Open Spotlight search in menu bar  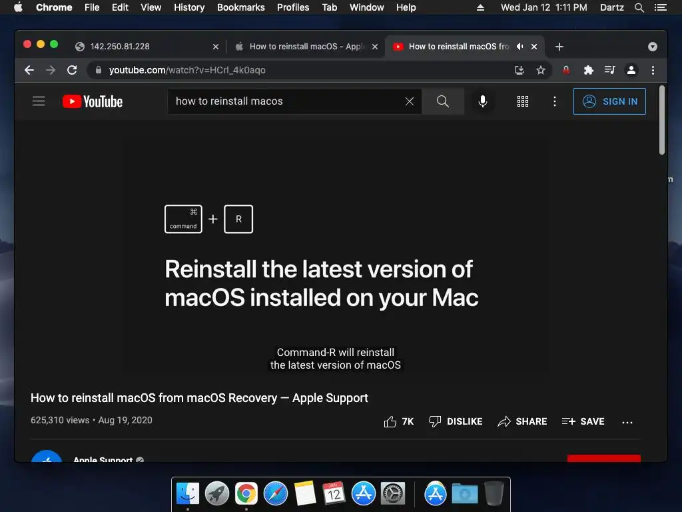pyautogui.click(x=639, y=7)
